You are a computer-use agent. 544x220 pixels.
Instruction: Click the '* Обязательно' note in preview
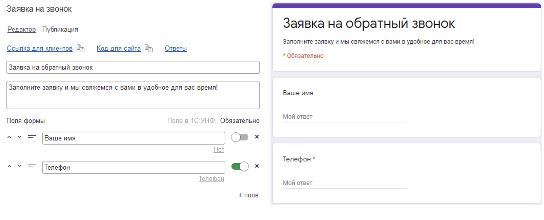[303, 56]
